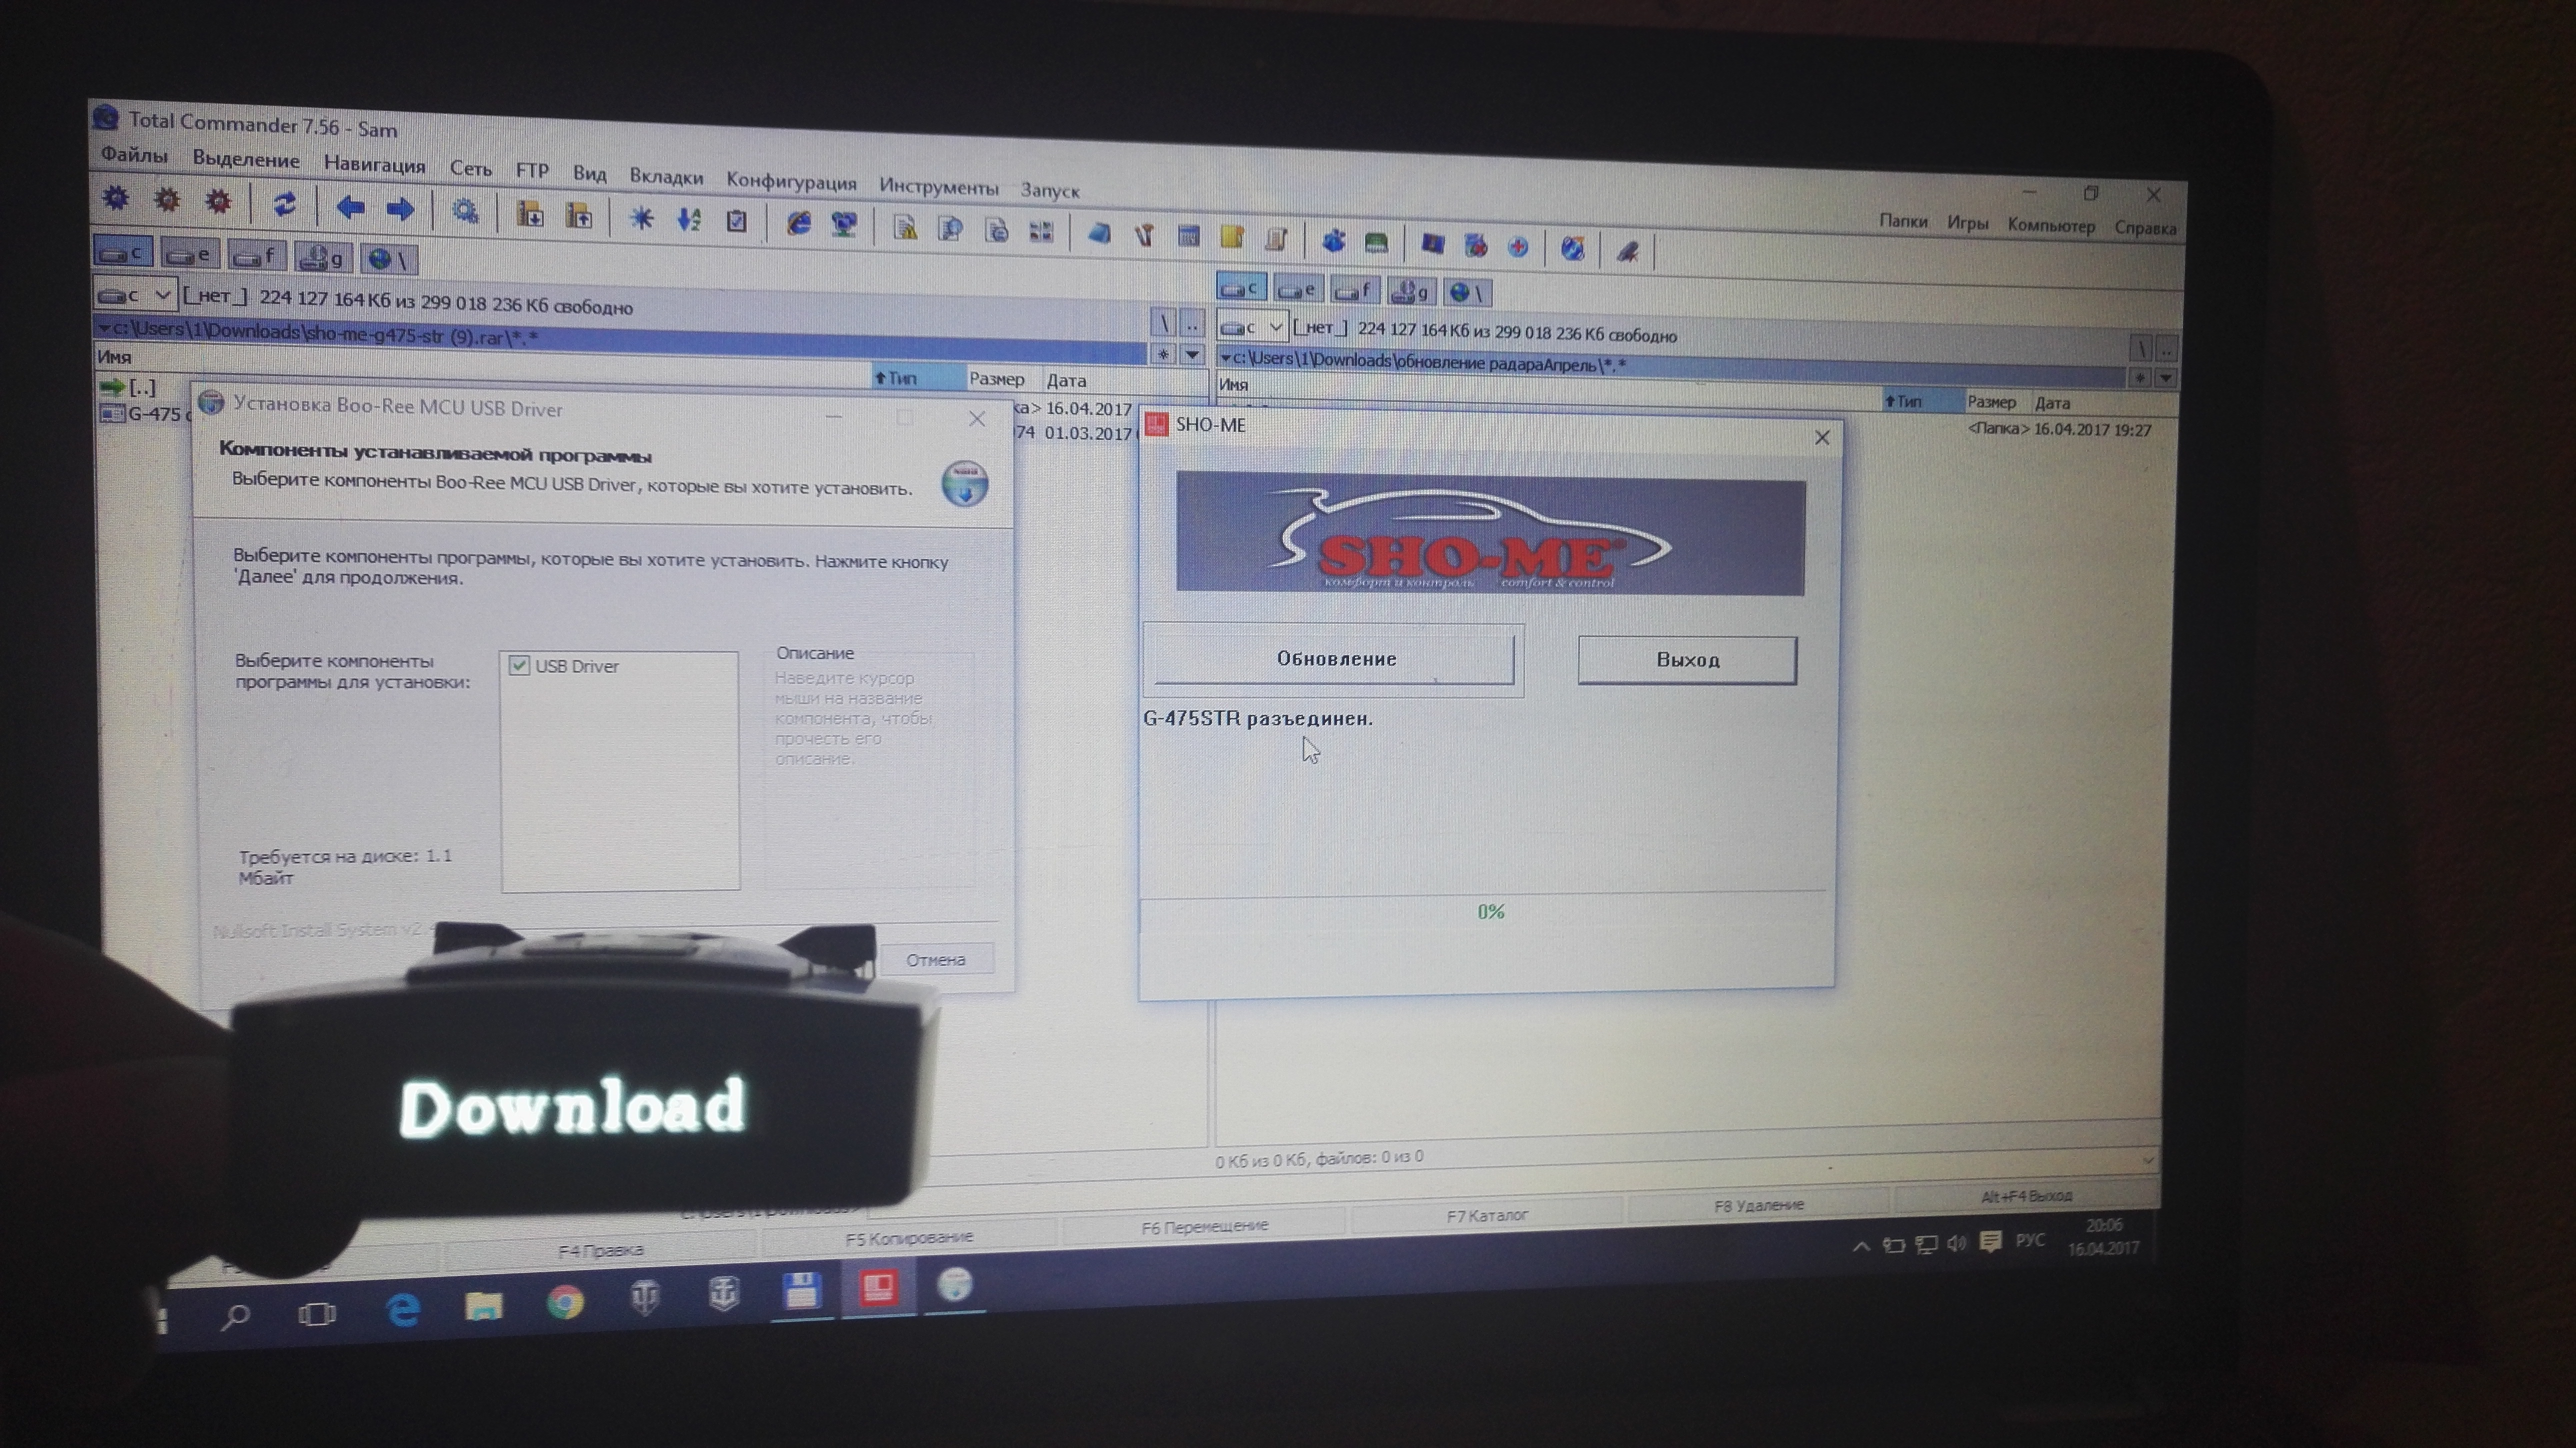Click the Internet Explorer toolbar icon
The height and width of the screenshot is (1448, 2576).
[x=798, y=222]
